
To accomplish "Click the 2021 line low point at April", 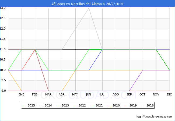I will 62,91.
